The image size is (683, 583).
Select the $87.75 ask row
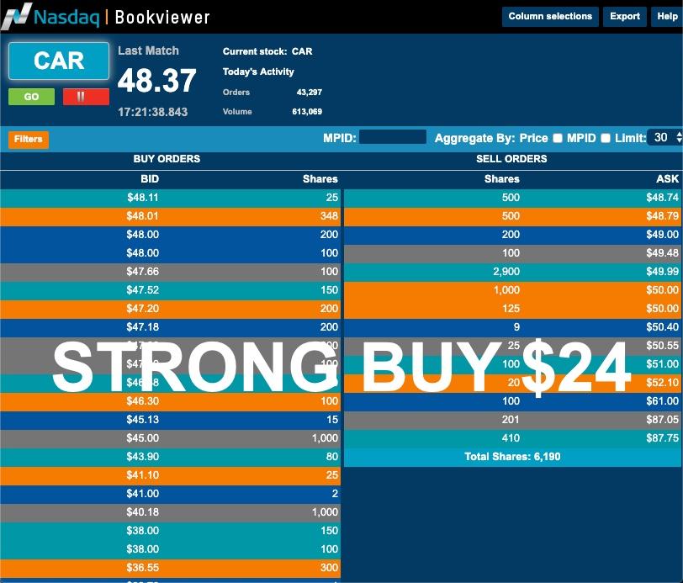pos(514,438)
